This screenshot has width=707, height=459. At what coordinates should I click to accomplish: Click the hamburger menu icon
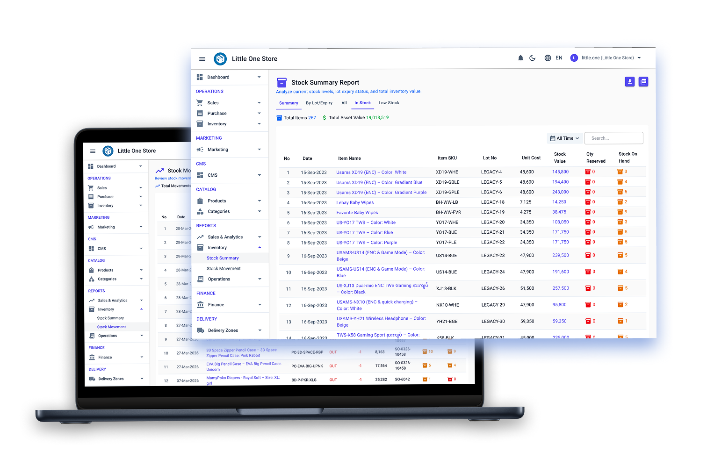tap(202, 58)
